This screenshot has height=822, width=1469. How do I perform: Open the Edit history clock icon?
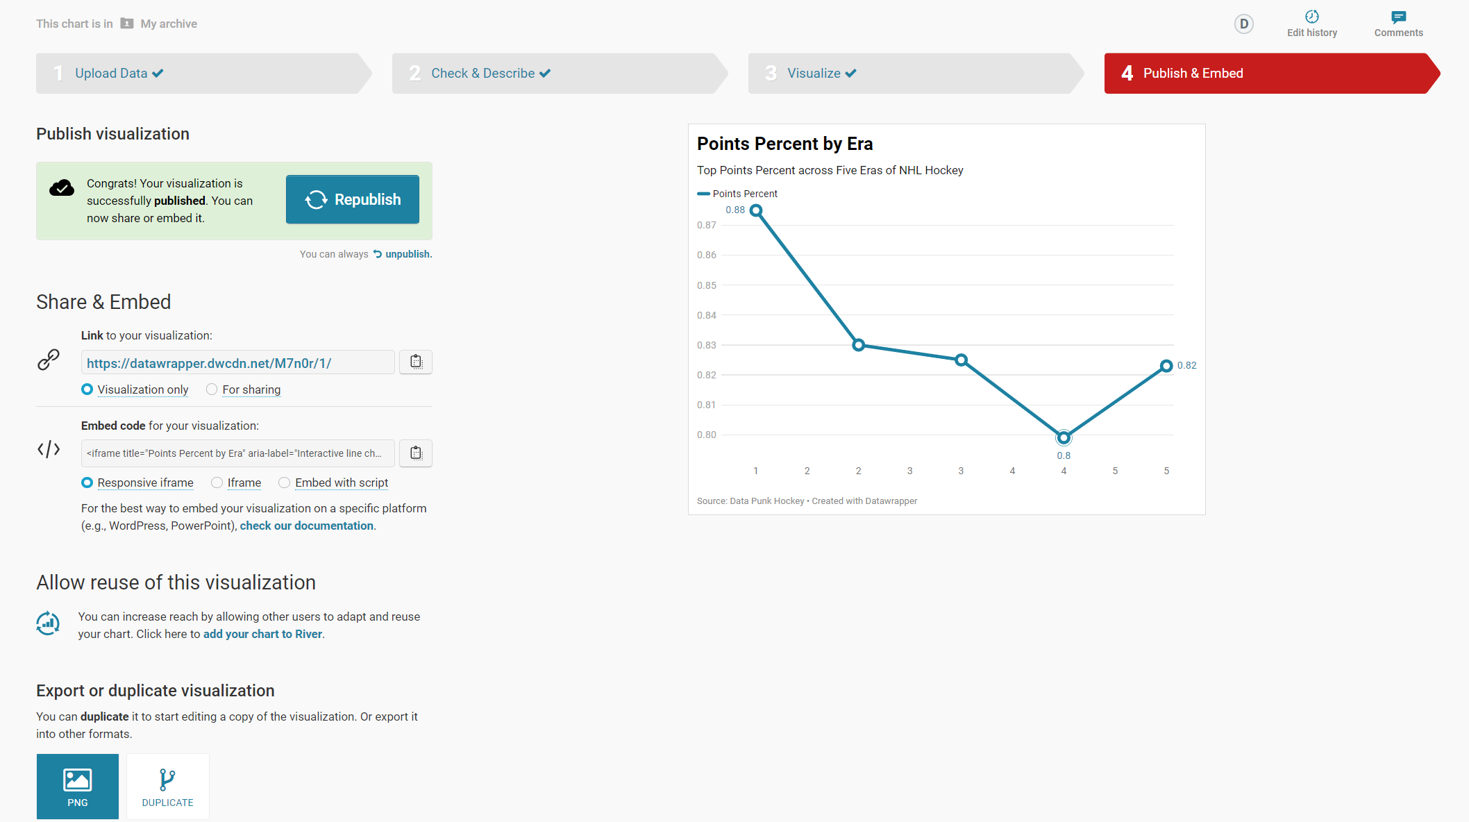coord(1311,17)
